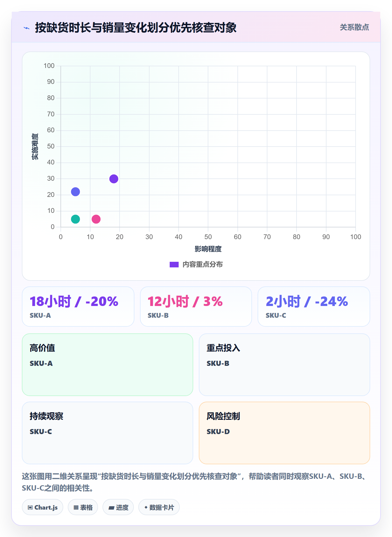The width and height of the screenshot is (392, 537).
Task: Open the 风险控制 quadrant card
Action: click(284, 433)
